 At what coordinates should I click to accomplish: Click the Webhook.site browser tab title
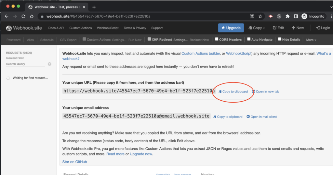57,7
